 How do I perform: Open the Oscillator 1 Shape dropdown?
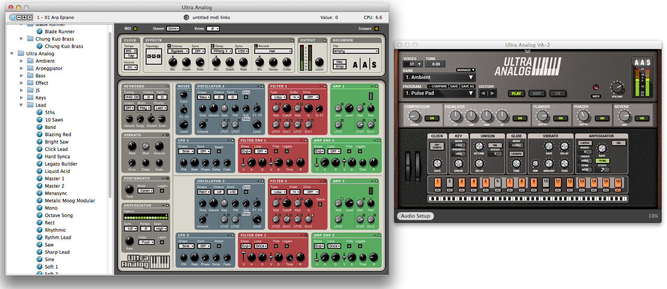pos(203,97)
